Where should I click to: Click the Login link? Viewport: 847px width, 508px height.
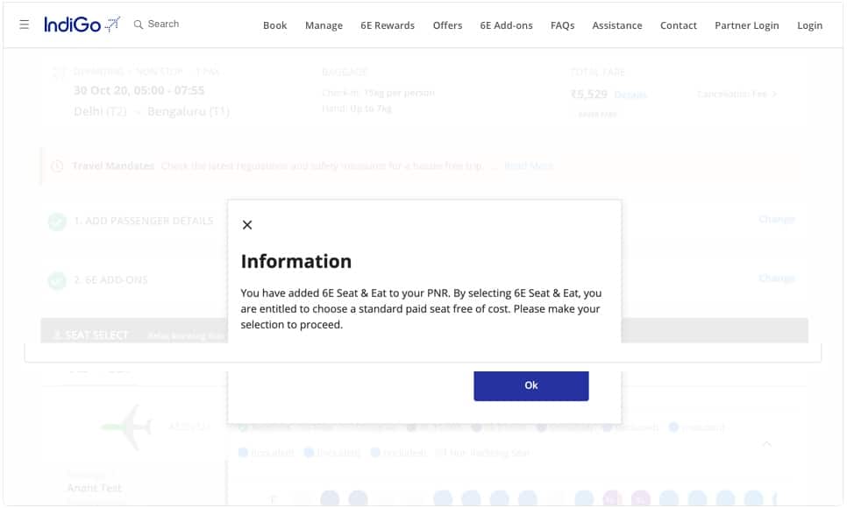pos(809,25)
